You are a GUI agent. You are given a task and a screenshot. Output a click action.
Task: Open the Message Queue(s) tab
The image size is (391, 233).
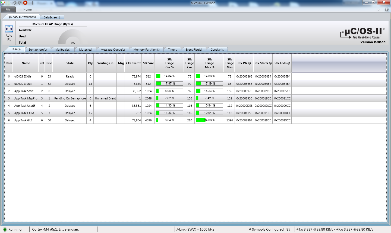[x=113, y=50]
